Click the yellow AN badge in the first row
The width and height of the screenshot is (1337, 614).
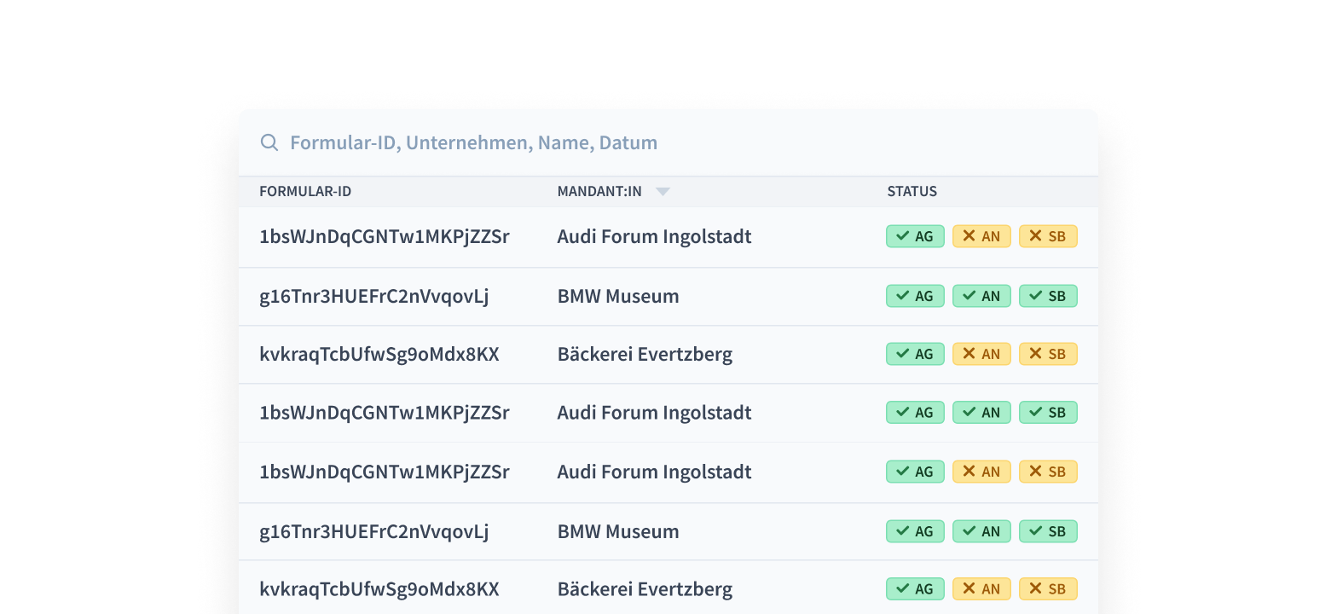981,236
